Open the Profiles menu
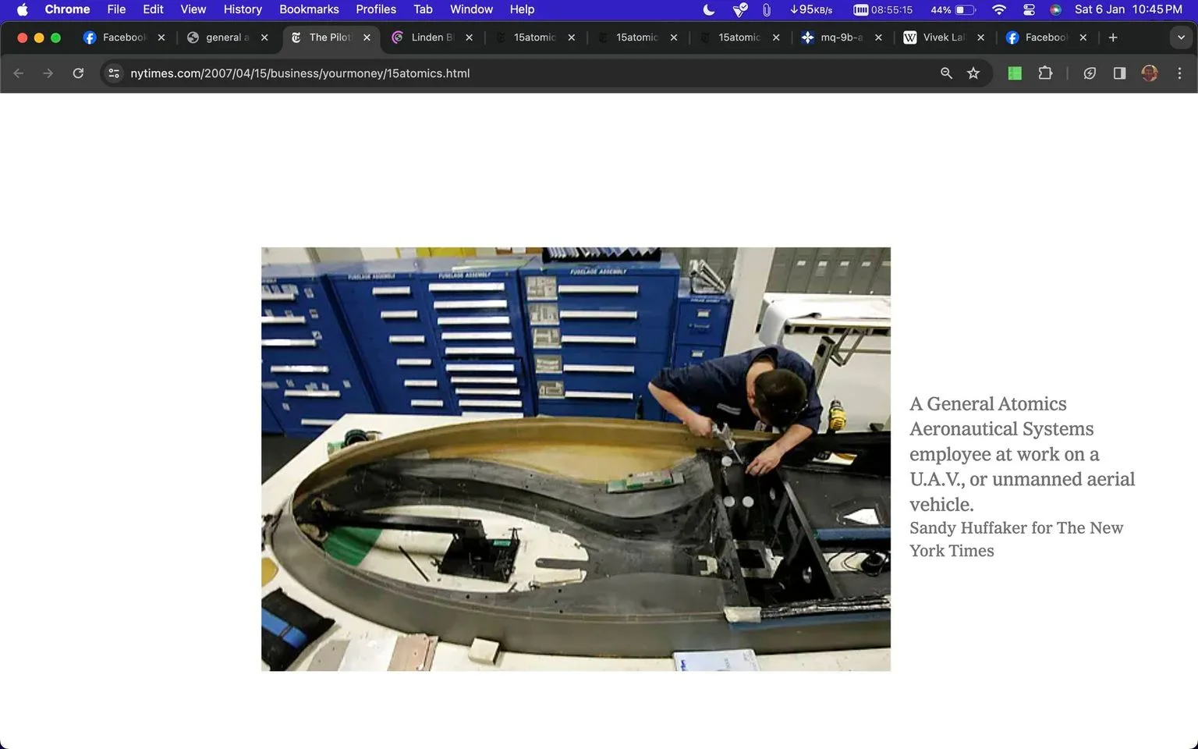Screen dimensions: 1198x749 (376, 9)
